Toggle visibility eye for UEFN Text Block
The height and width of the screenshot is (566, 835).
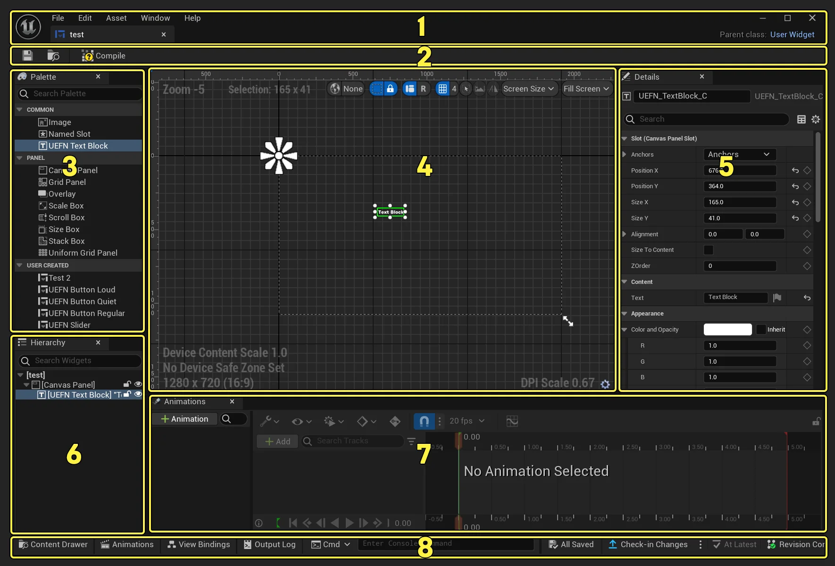pyautogui.click(x=138, y=394)
